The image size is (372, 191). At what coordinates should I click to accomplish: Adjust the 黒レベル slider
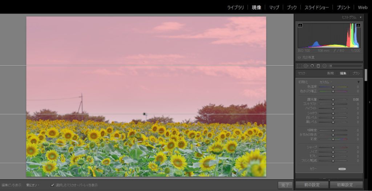click(x=333, y=122)
